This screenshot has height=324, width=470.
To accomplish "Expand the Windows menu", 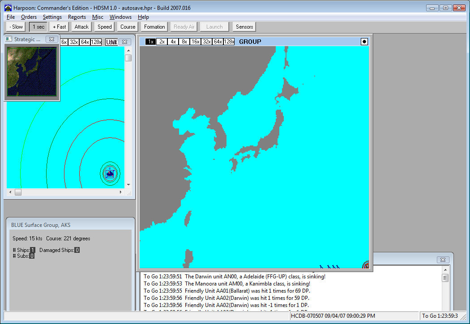I will point(120,17).
